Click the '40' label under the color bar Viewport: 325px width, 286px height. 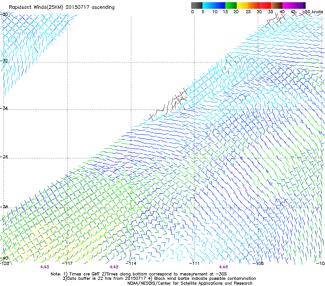282,12
